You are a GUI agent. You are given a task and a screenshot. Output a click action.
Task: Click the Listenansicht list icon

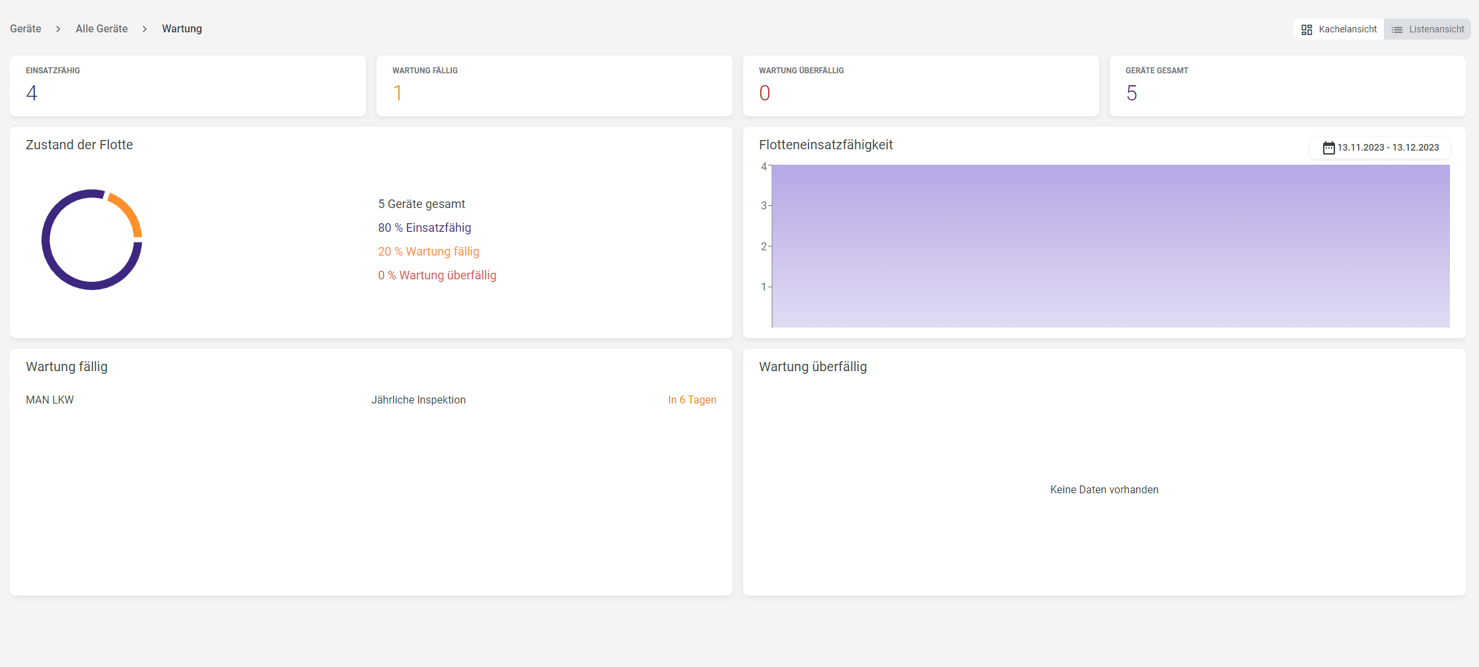(x=1397, y=30)
